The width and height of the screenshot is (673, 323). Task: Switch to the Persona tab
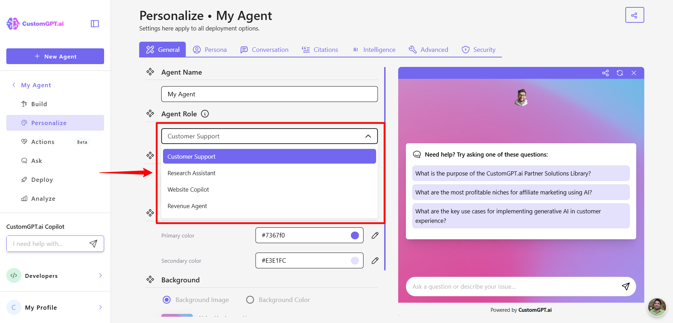coord(210,49)
